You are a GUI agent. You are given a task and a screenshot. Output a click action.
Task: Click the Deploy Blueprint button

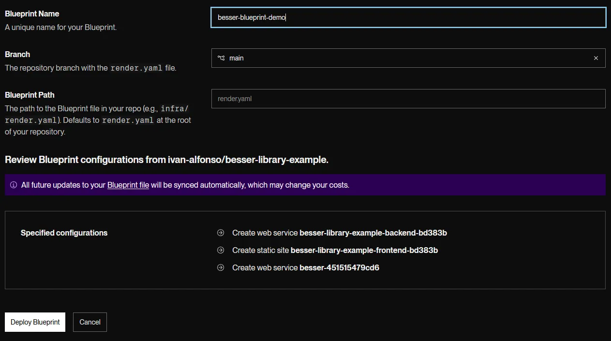pyautogui.click(x=35, y=322)
